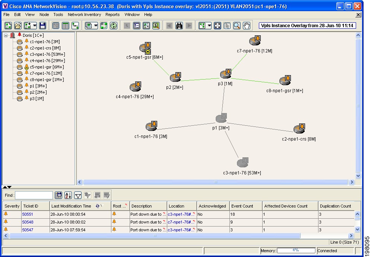371x257 pixels.
Task: Click the binoculars find icon
Action: point(179,26)
